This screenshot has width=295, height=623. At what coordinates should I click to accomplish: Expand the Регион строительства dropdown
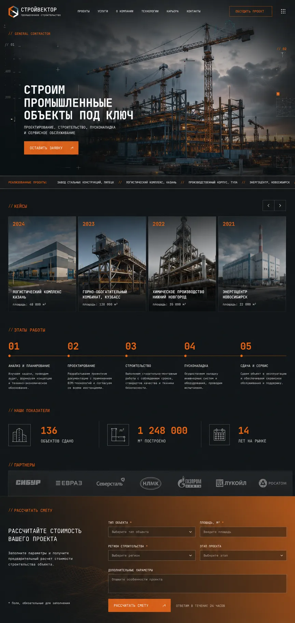[152, 555]
